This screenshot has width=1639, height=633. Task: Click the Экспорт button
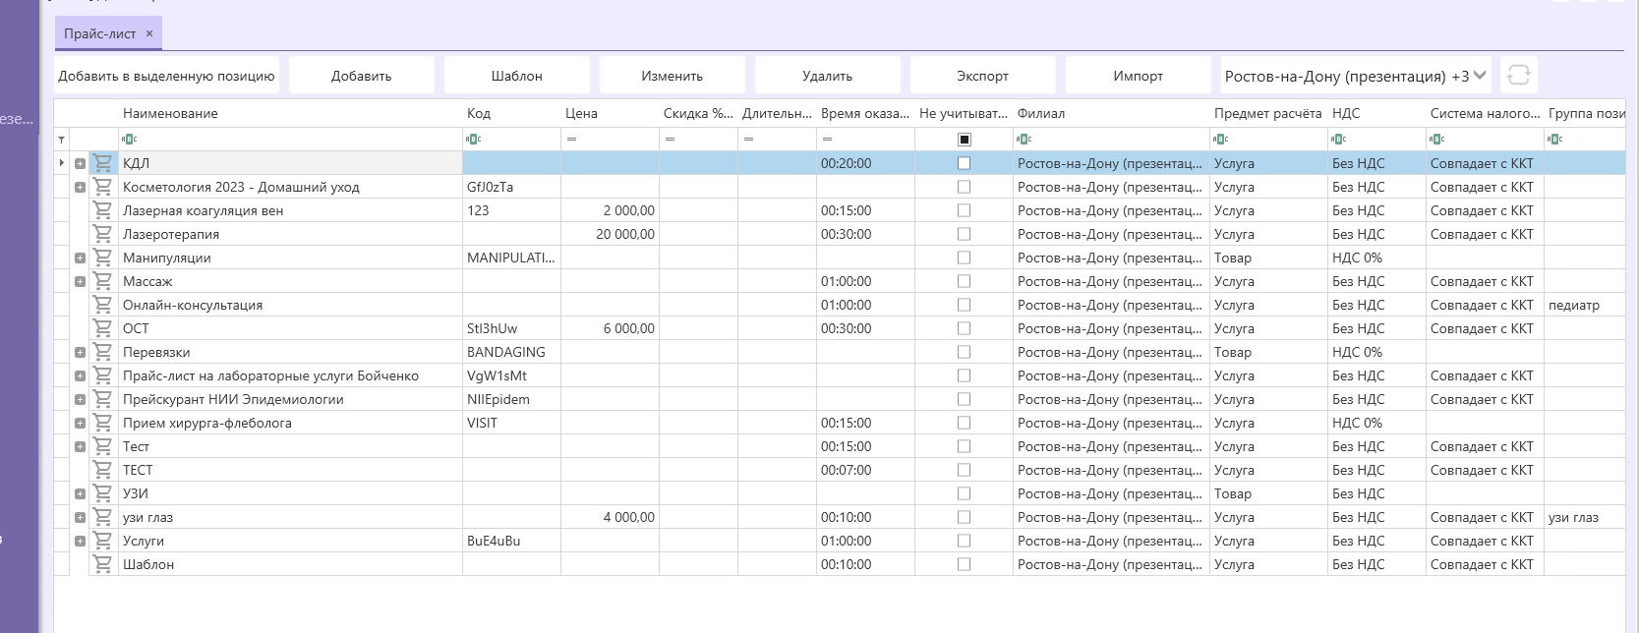click(983, 76)
